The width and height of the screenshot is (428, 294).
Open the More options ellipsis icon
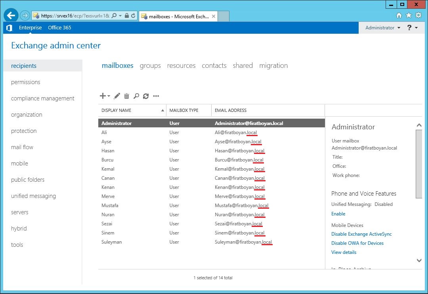pos(156,96)
